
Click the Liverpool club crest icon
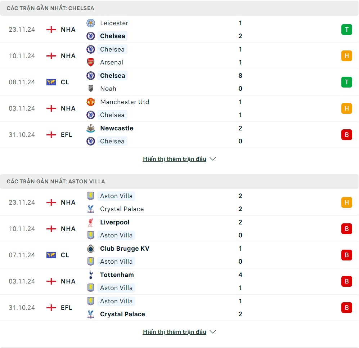coord(91,222)
